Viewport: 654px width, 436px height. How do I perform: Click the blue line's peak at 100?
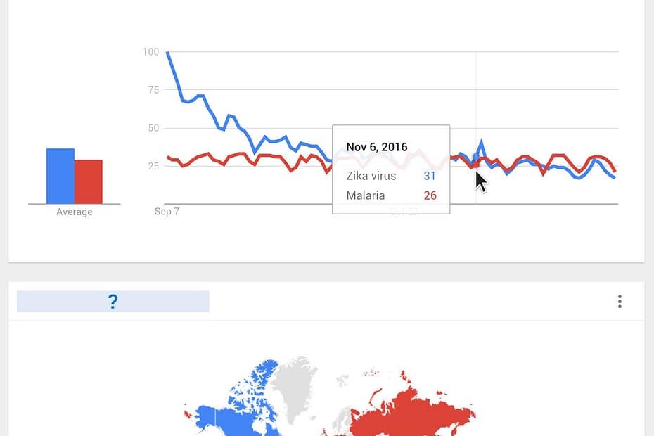(167, 53)
